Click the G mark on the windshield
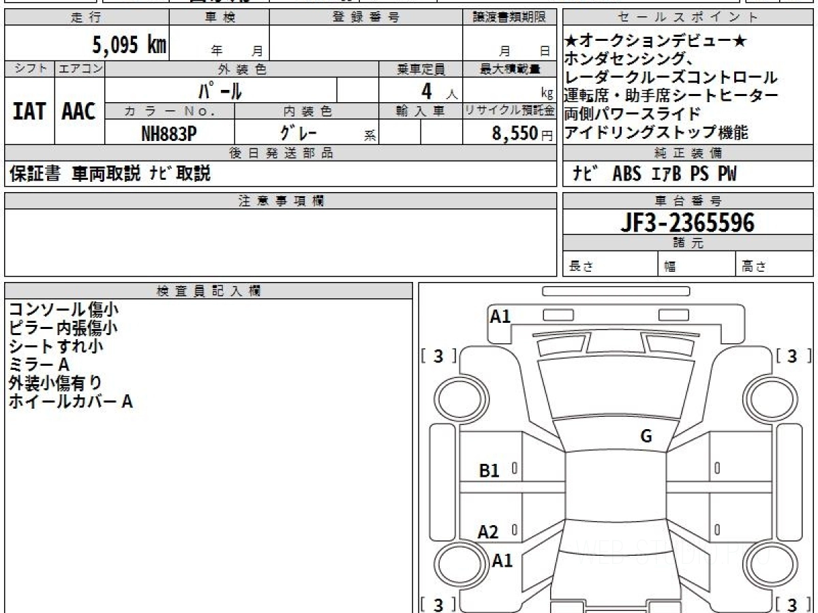Screen dimensions: 818x613 (x=646, y=437)
